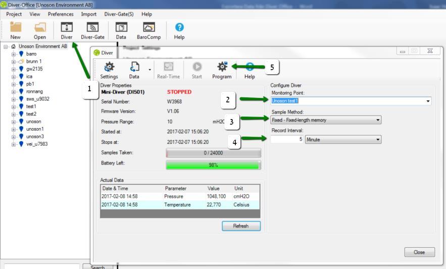This screenshot has height=269, width=446.
Task: Click the Record Interval number field
Action: point(287,139)
